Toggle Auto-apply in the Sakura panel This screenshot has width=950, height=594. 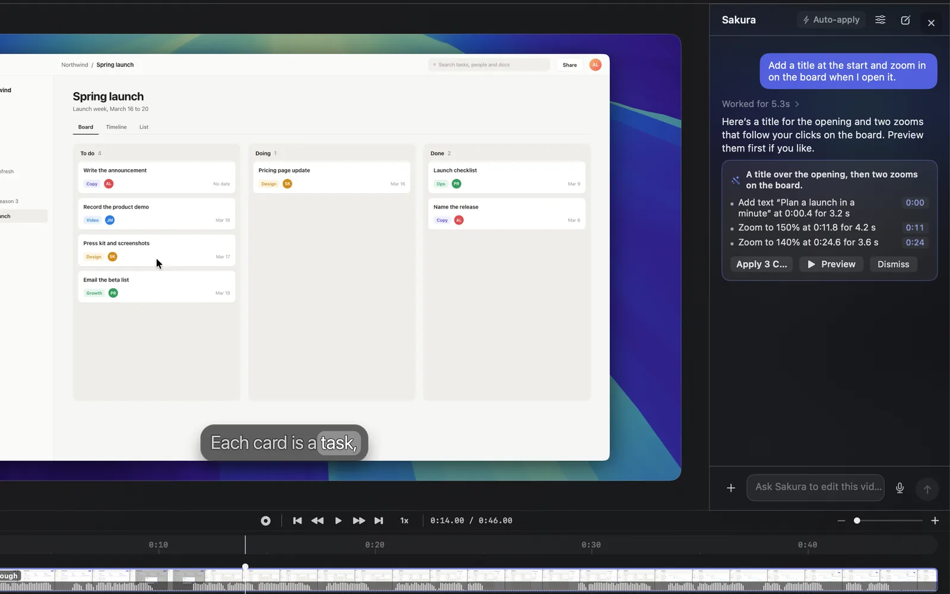point(831,20)
